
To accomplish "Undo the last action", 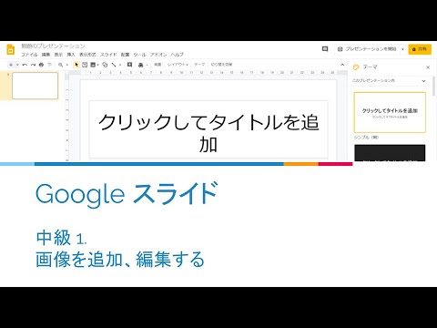I will point(25,65).
